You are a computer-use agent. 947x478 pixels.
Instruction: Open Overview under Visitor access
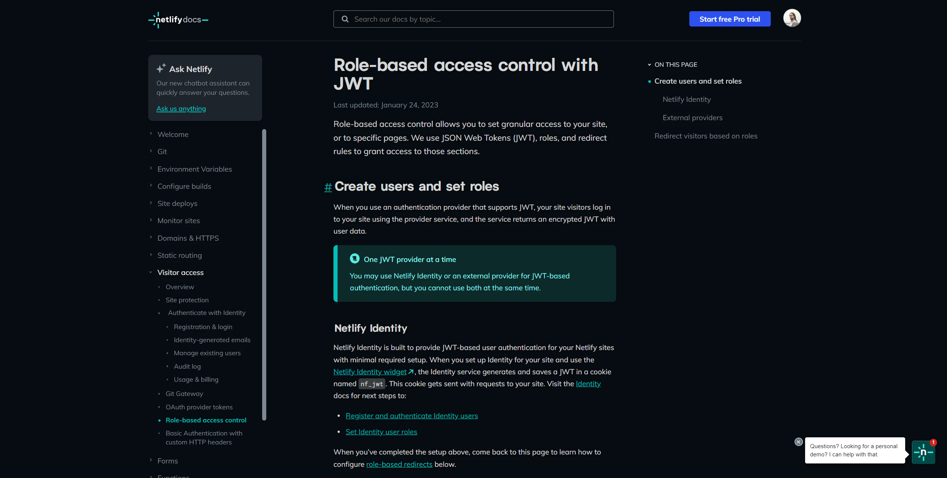pyautogui.click(x=180, y=287)
